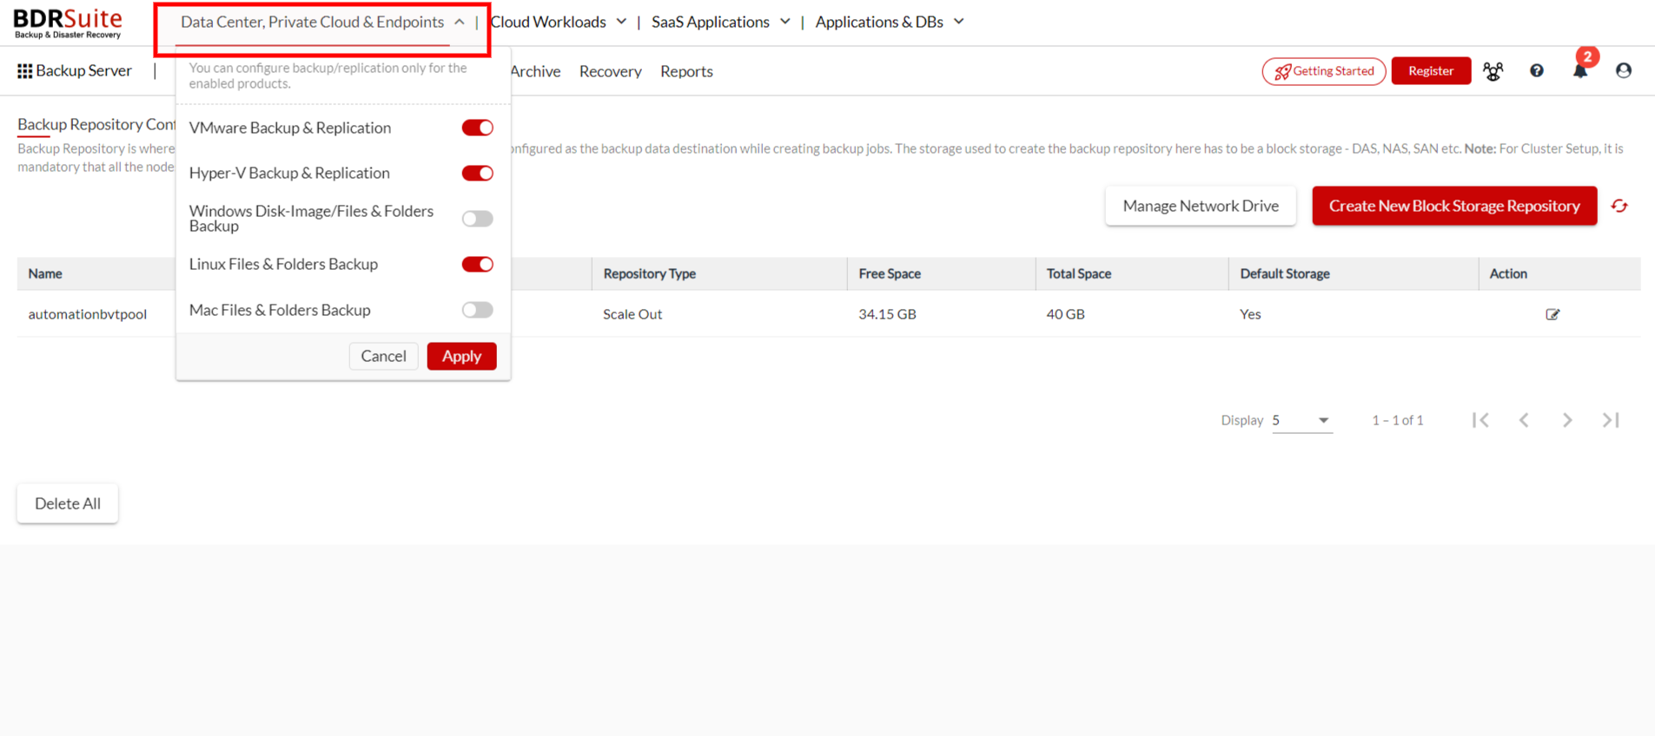Click the 1 – 1 of 1 pagination text

coord(1398,420)
